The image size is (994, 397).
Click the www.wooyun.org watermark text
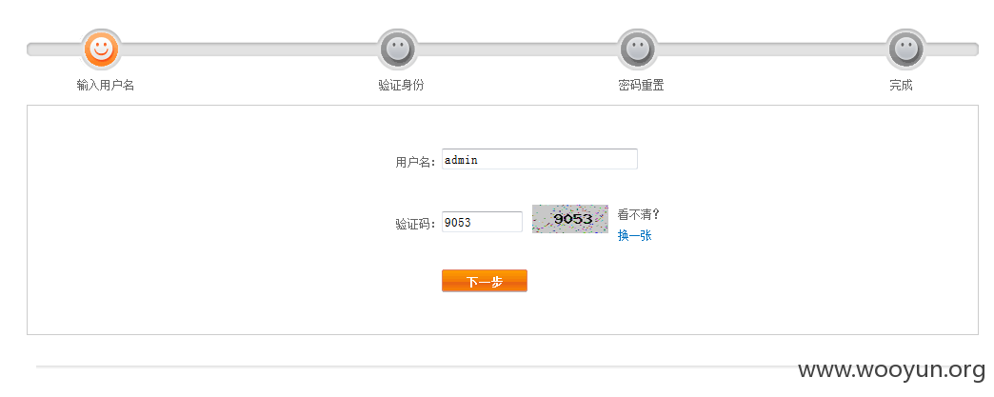tap(892, 370)
